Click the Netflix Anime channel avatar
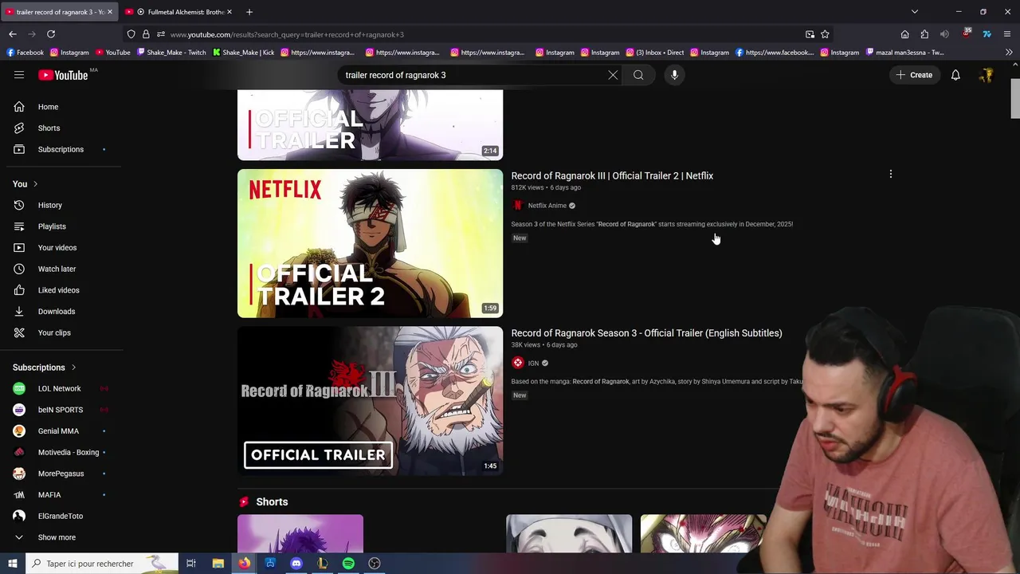The height and width of the screenshot is (574, 1020). point(518,206)
